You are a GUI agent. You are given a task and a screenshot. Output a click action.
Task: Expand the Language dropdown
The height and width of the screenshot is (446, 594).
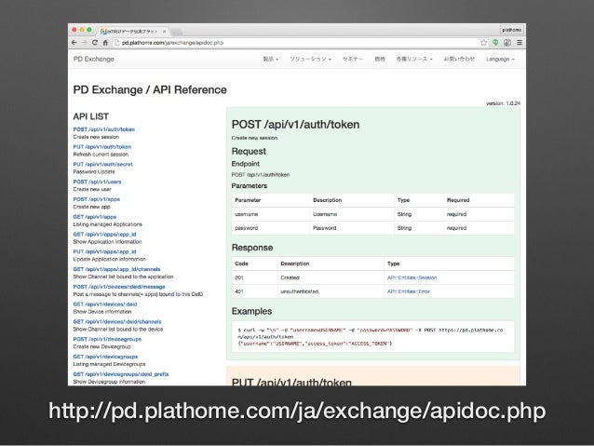click(x=500, y=59)
